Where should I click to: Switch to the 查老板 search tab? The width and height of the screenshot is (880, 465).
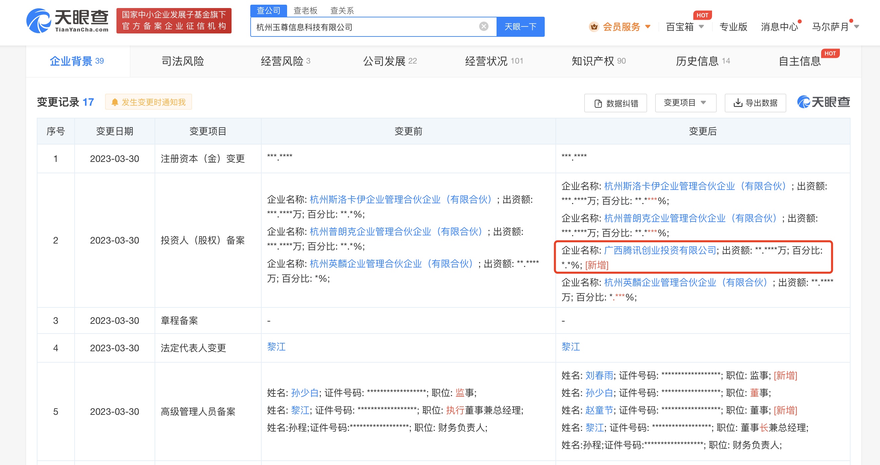point(305,11)
